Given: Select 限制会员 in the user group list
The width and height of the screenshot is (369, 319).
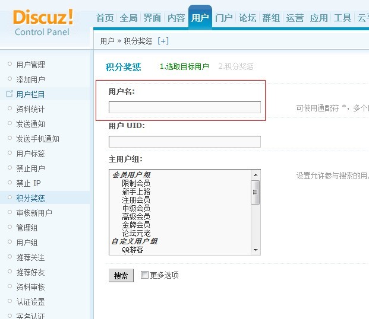Looking at the screenshot, I should [x=136, y=183].
